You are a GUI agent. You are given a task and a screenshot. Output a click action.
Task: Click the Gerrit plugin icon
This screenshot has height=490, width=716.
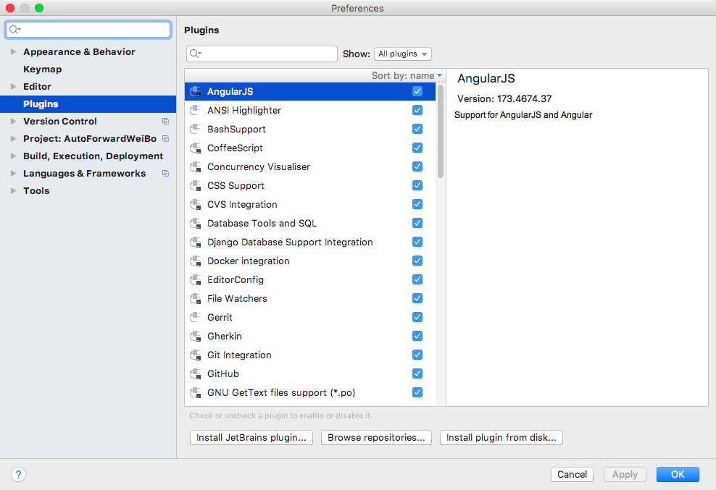pyautogui.click(x=196, y=318)
